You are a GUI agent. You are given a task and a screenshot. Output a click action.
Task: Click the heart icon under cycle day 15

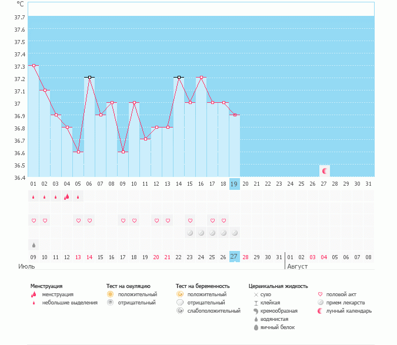(190, 221)
